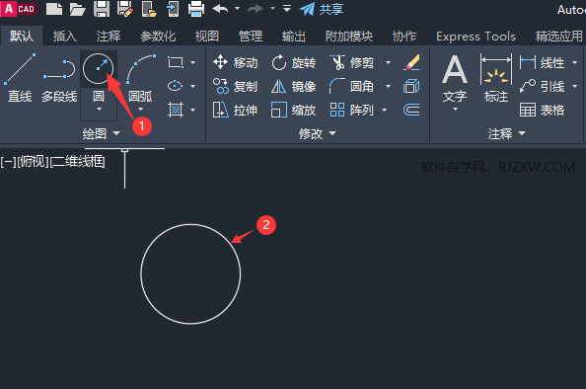The image size is (586, 389).
Task: Open the 附加模块 ribbon tab
Action: pos(348,37)
